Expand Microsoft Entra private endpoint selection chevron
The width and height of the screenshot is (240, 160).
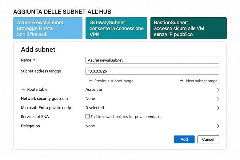(218, 108)
